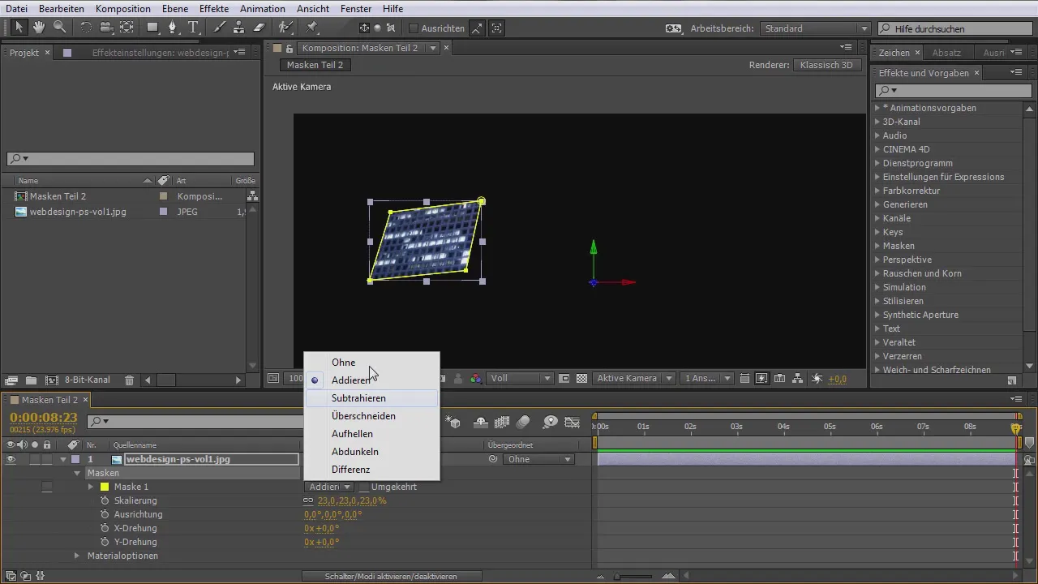The image size is (1038, 584).
Task: Click the reset exposure icon
Action: point(817,378)
